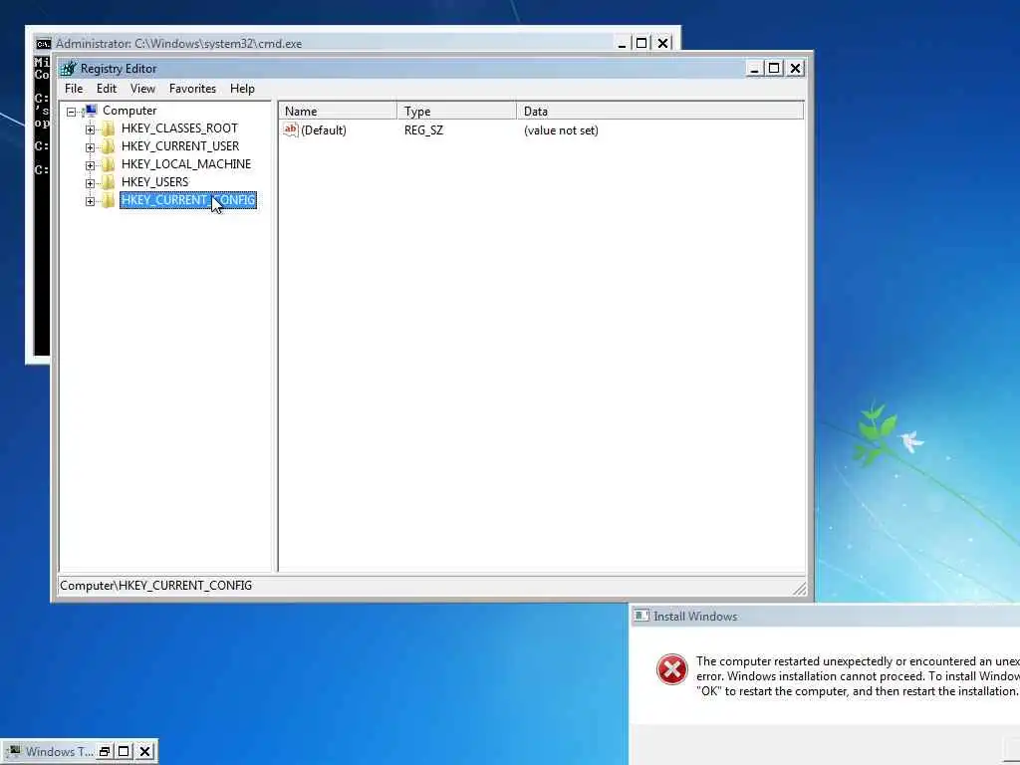This screenshot has width=1020, height=765.
Task: Click the red error icon in Install Windows
Action: click(x=672, y=669)
